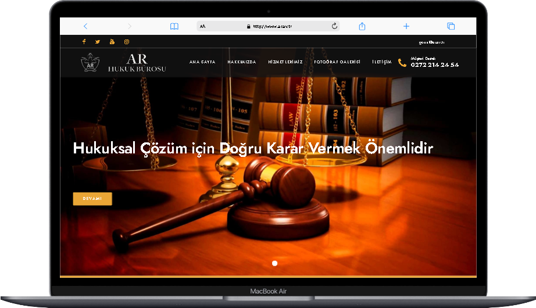Reload the page with the refresh icon
The width and height of the screenshot is (536, 308).
pyautogui.click(x=334, y=26)
